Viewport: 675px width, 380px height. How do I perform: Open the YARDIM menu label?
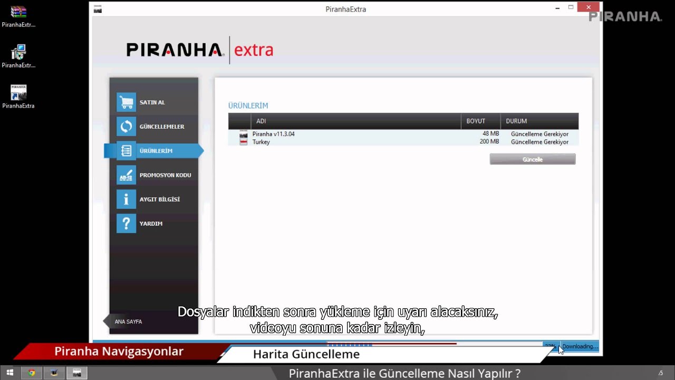pyautogui.click(x=151, y=224)
